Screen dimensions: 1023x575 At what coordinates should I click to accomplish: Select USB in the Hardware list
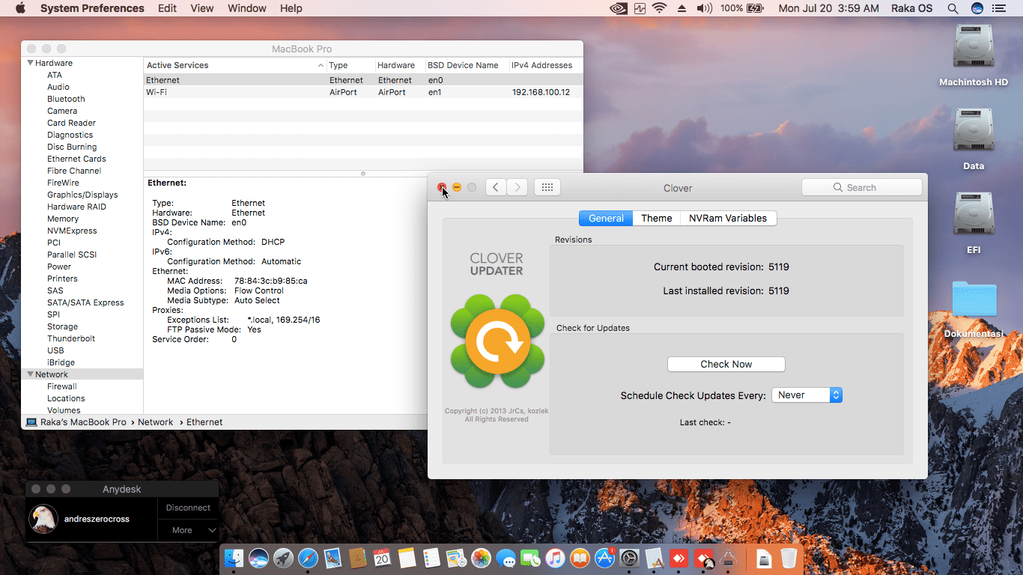[x=55, y=350]
